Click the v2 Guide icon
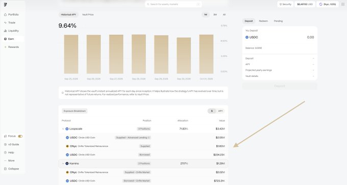 click(5, 144)
